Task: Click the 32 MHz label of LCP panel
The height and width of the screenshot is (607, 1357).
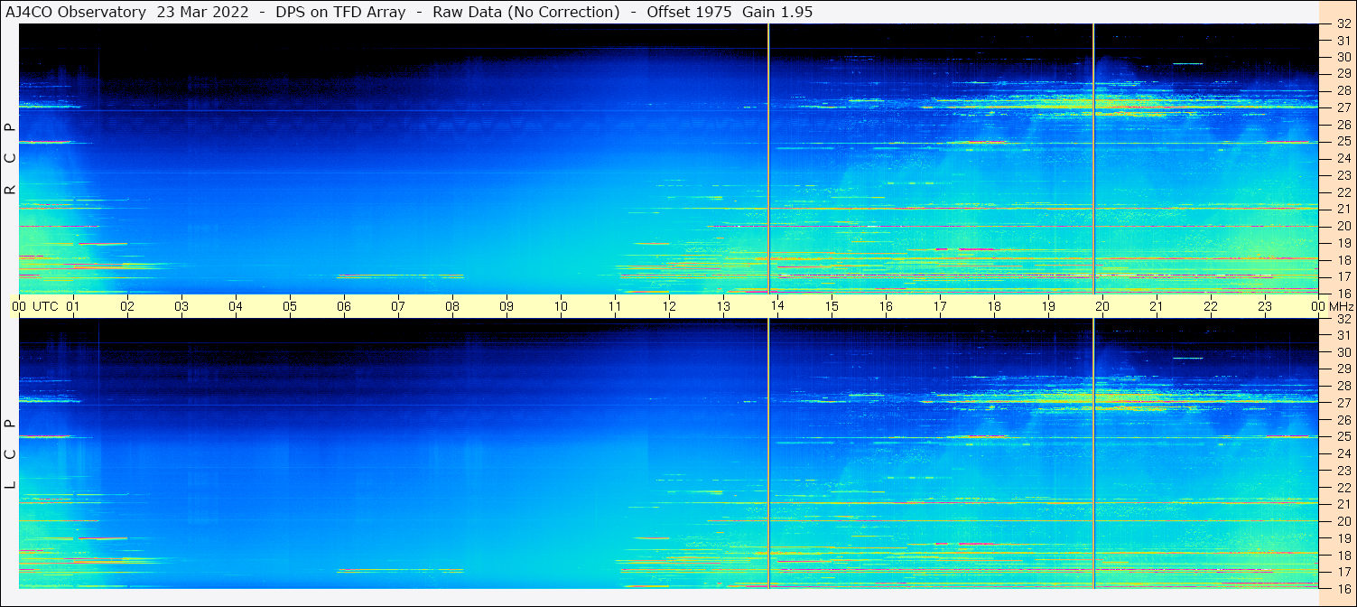Action: click(x=1343, y=319)
